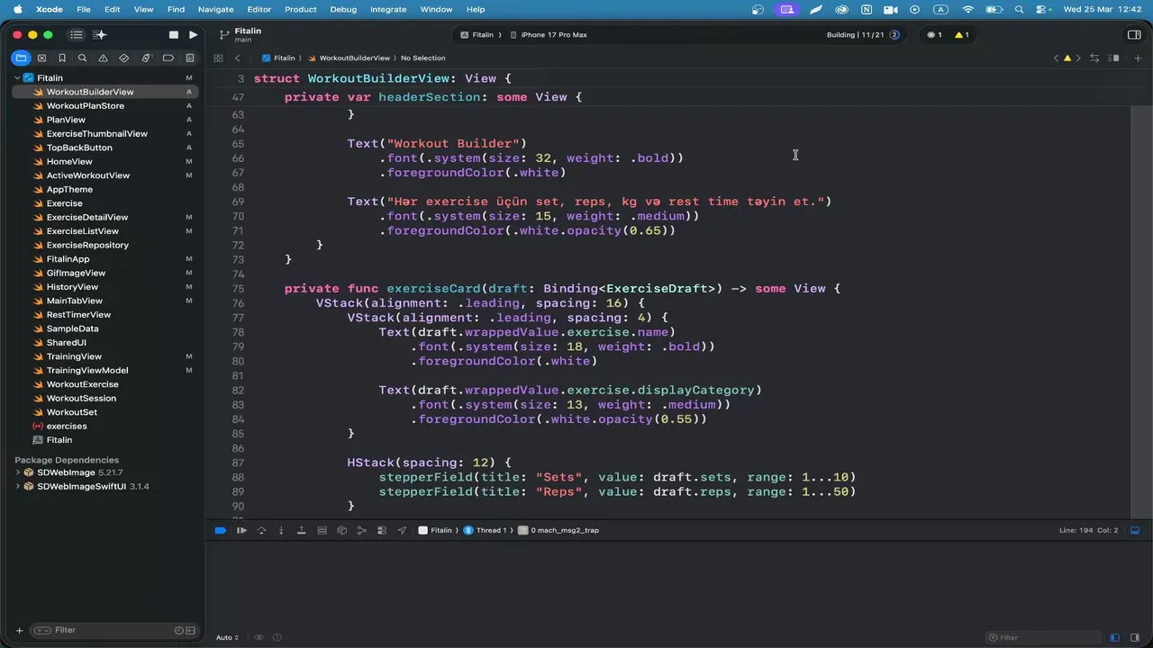The image size is (1153, 648).
Task: Open Spotlight search in menu bar
Action: (1019, 9)
